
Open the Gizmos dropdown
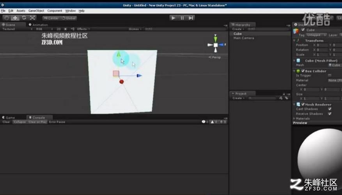[135, 29]
